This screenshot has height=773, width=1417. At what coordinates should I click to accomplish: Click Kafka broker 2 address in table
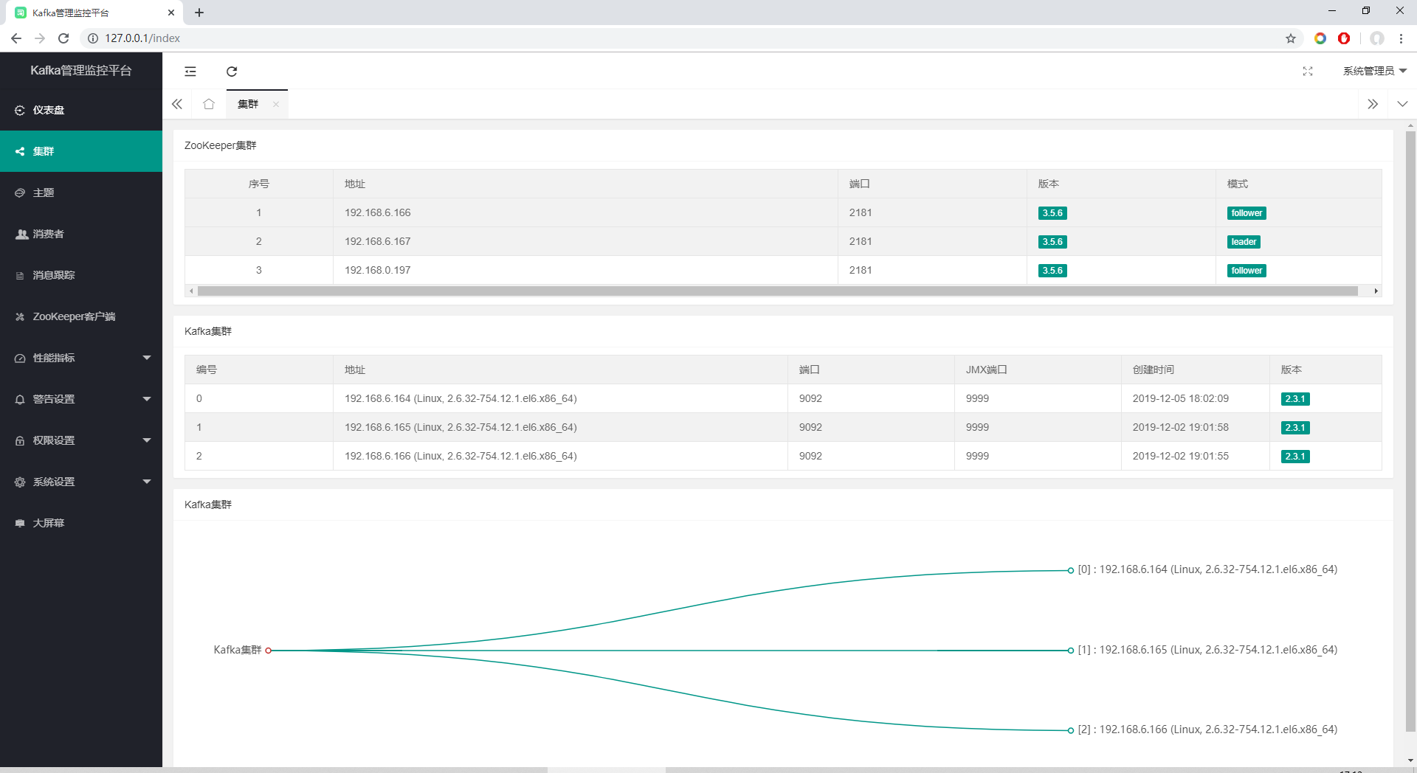[461, 456]
